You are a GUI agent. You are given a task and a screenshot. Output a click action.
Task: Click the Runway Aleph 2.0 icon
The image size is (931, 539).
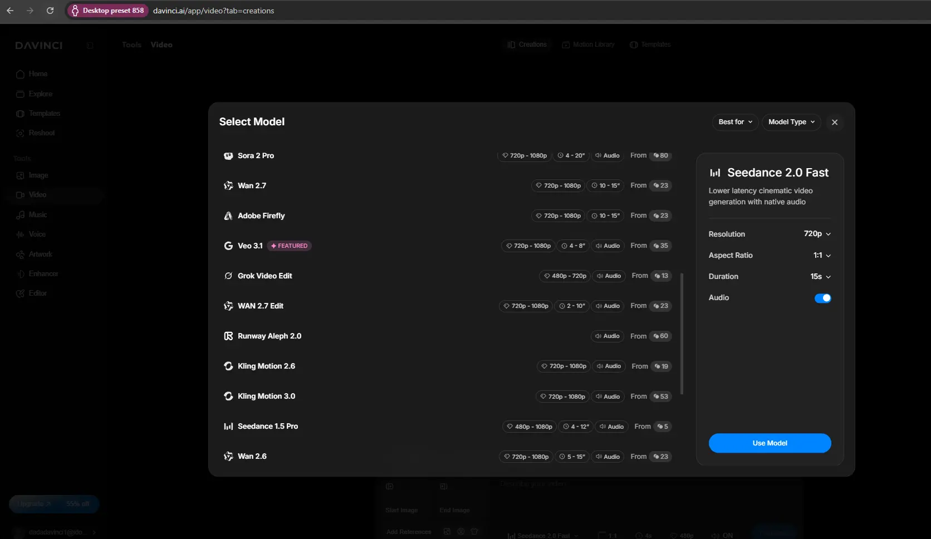coord(228,336)
